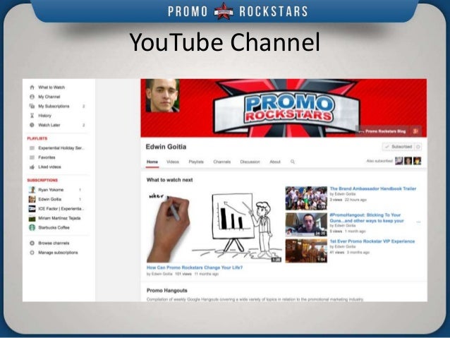Click the Miriam Martinez Tejada name
The image size is (450, 338).
[59, 218]
